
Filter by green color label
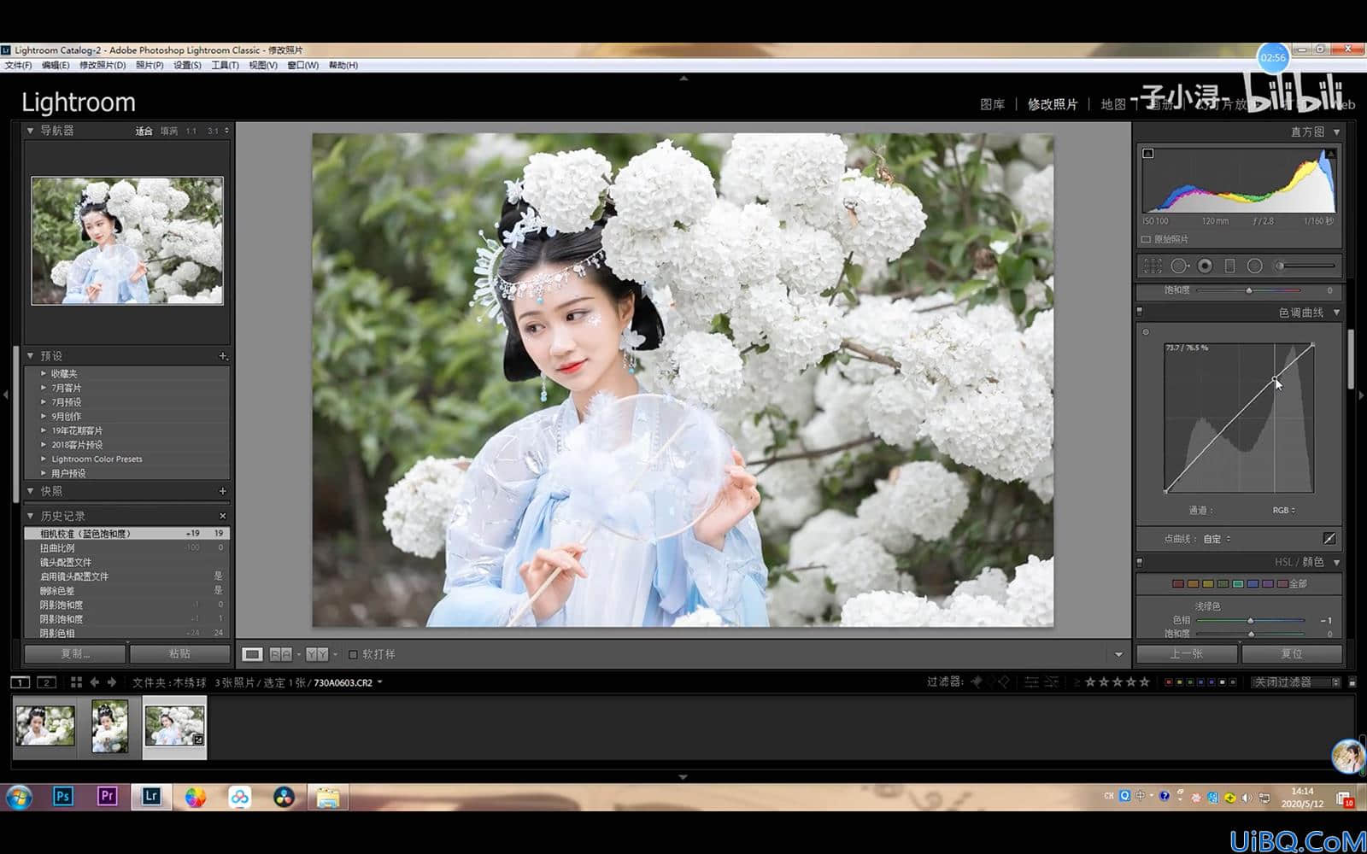(1190, 682)
